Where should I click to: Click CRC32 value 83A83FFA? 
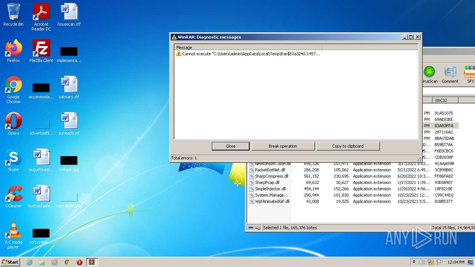tap(444, 126)
